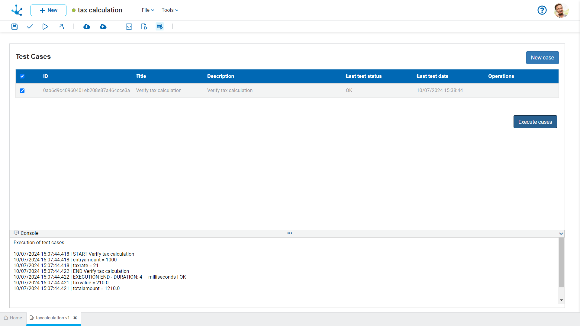Screen dimensions: 580x326
Task: Close the taxcalculation v1 tab
Action: pyautogui.click(x=75, y=318)
